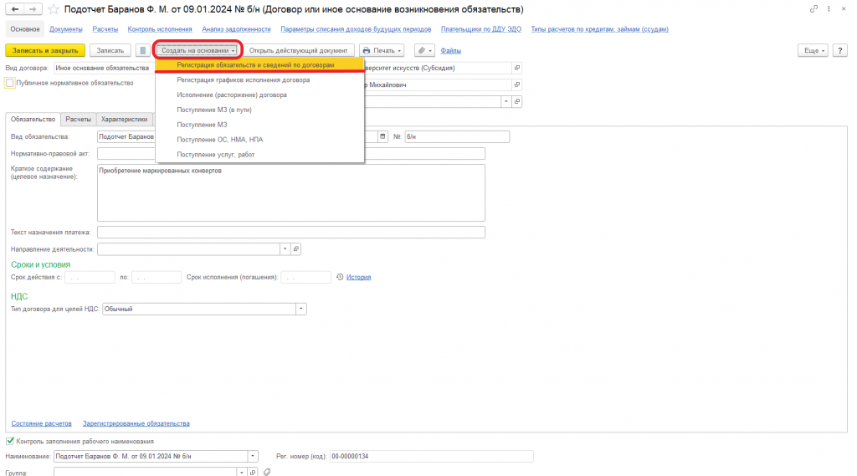Click the Вид договора field
This screenshot has width=857, height=476.
tap(104, 68)
